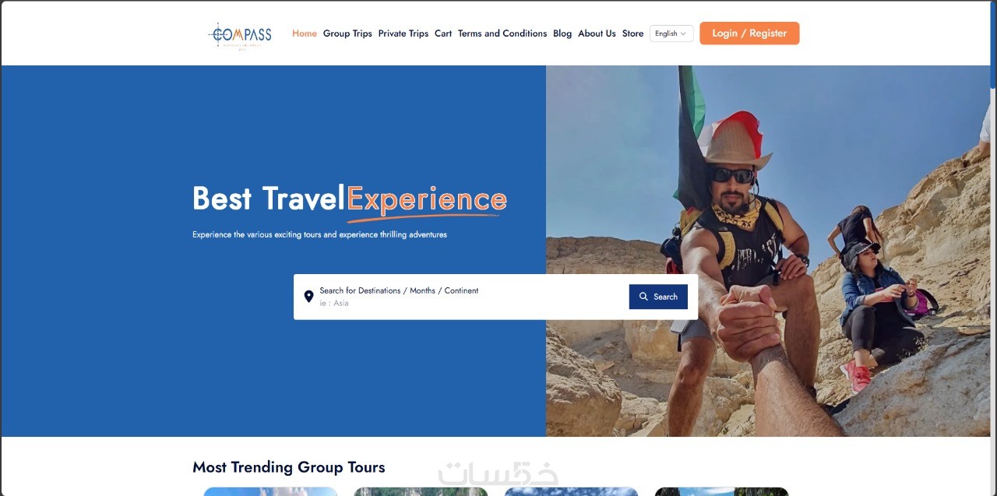Go to Private Trips
The width and height of the screenshot is (997, 496).
coord(403,33)
